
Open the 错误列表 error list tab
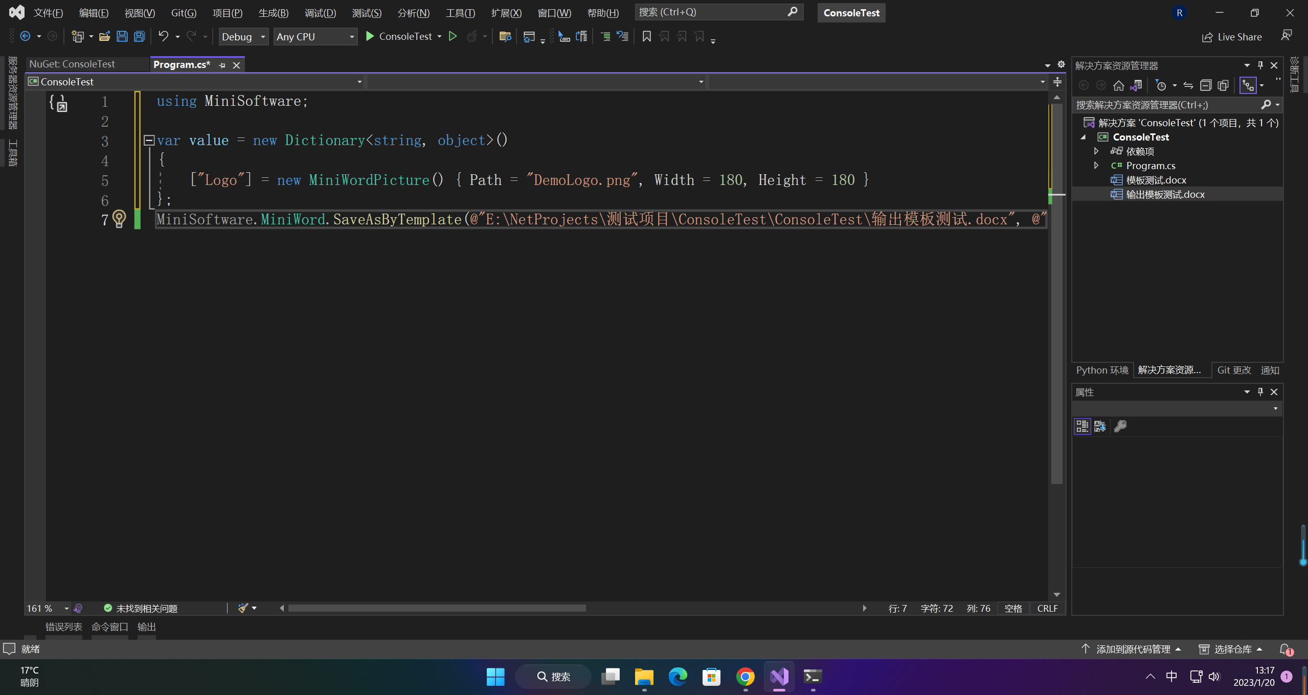click(x=63, y=627)
